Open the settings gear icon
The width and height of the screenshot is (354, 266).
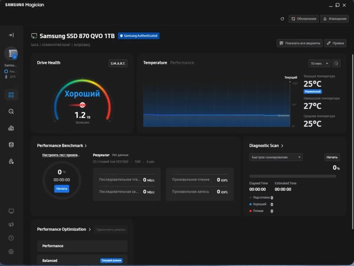[x=11, y=251]
